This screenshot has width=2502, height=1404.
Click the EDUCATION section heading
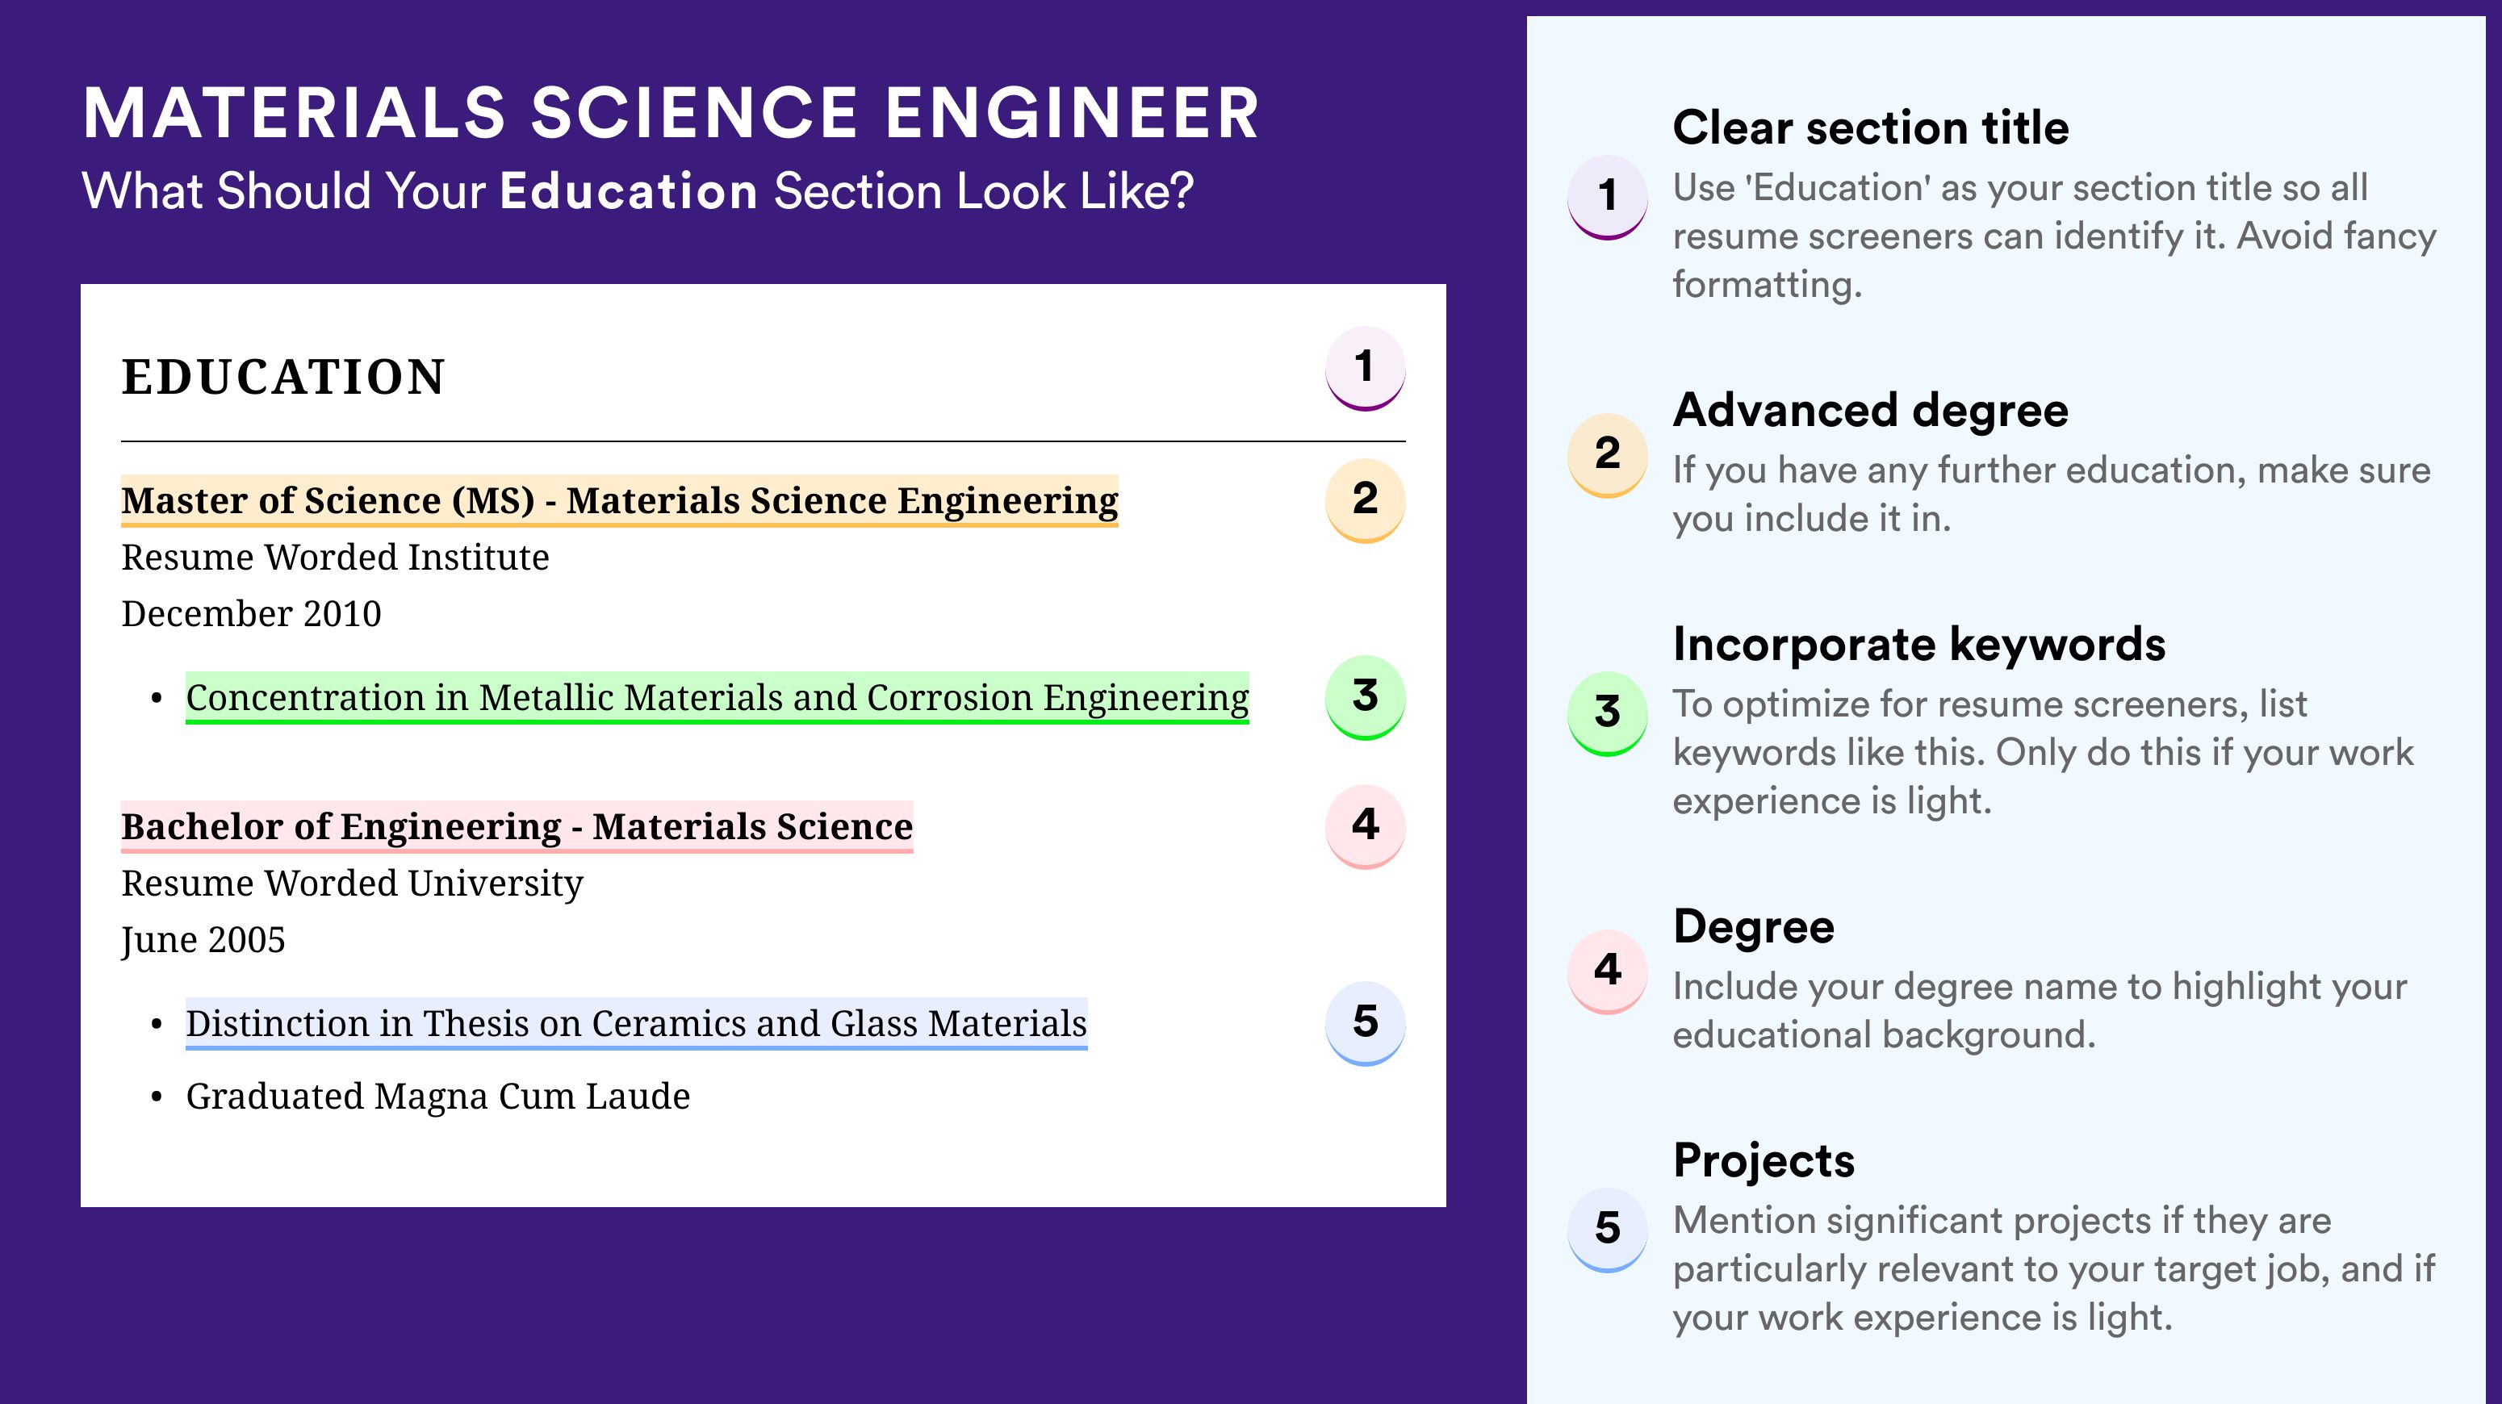282,377
